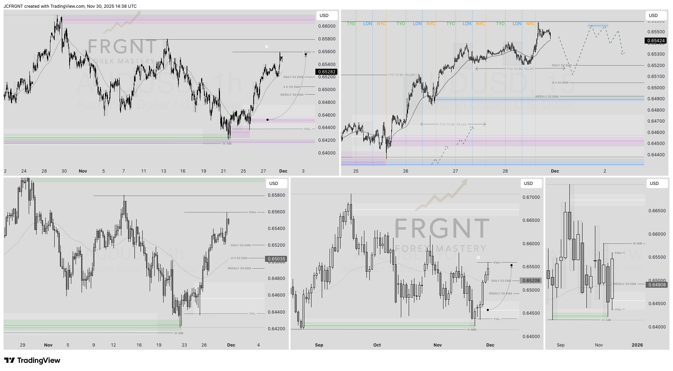Image resolution: width=673 pixels, height=371 pixels.
Task: Click the leftmost NYC session label
Action: tap(381, 24)
